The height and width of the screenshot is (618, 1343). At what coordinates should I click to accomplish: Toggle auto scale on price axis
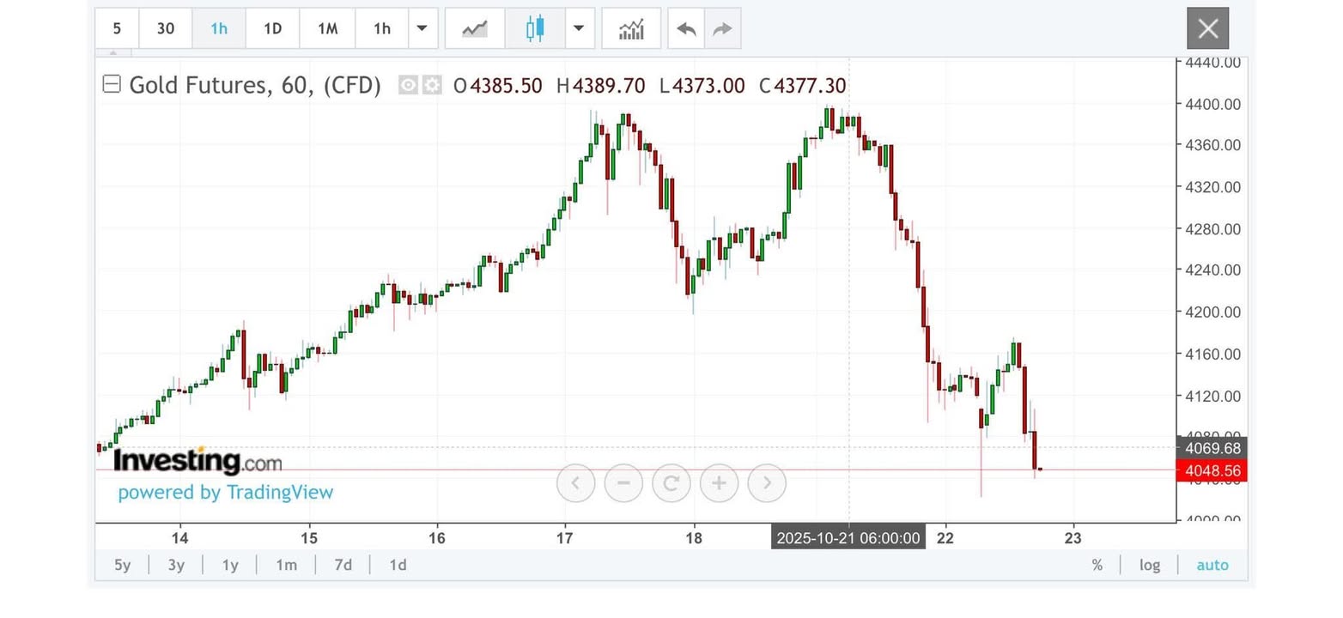click(1212, 565)
